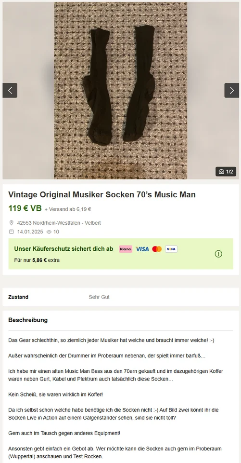Click the location pin icon
This screenshot has height=463, width=241.
click(x=12, y=223)
